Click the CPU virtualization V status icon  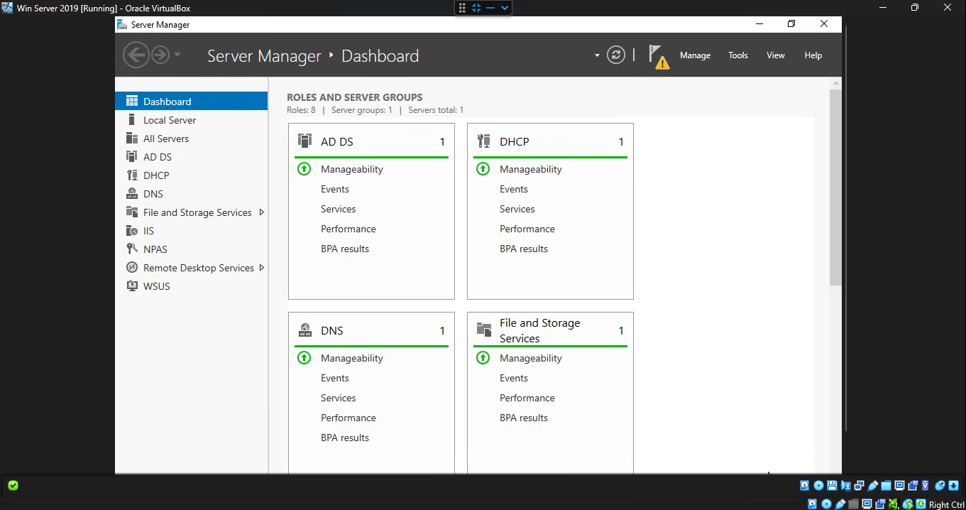pos(925,486)
